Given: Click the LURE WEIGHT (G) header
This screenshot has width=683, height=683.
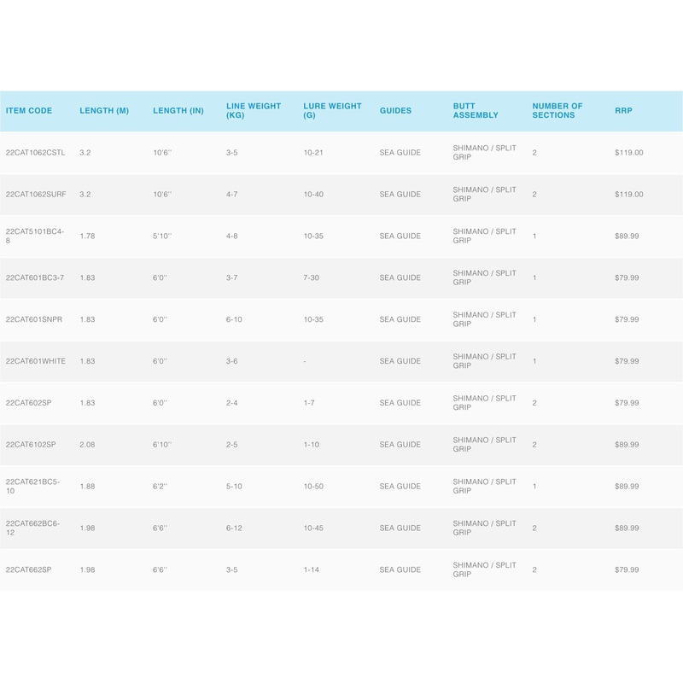Looking at the screenshot, I should (x=332, y=111).
